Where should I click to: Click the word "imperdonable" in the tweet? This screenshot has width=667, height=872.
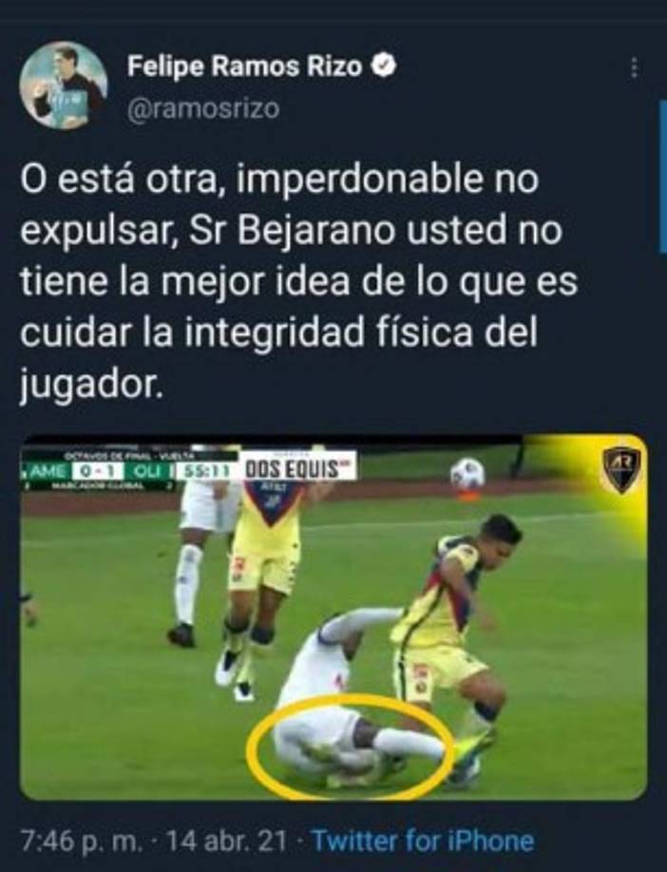(359, 180)
